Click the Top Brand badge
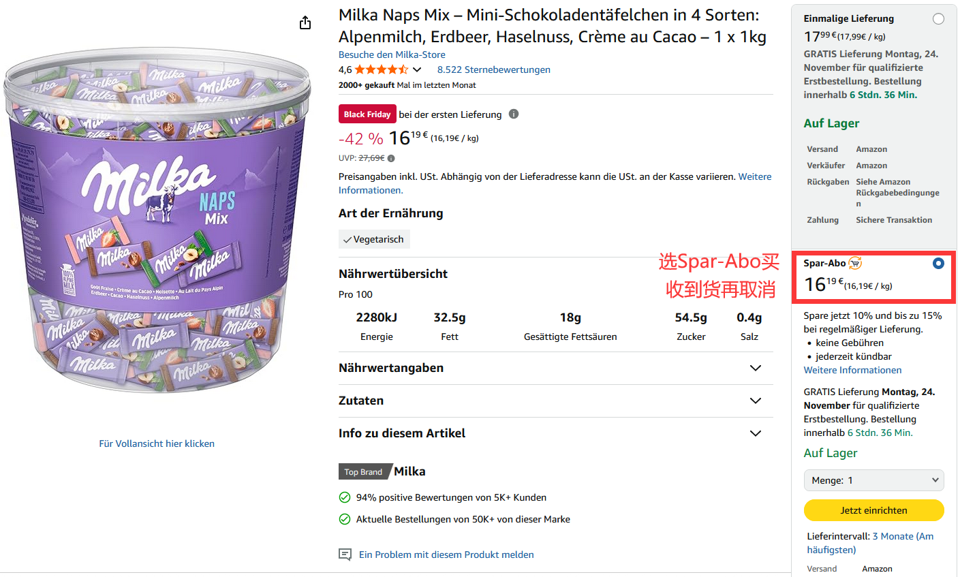The width and height of the screenshot is (960, 577). pyautogui.click(x=363, y=471)
